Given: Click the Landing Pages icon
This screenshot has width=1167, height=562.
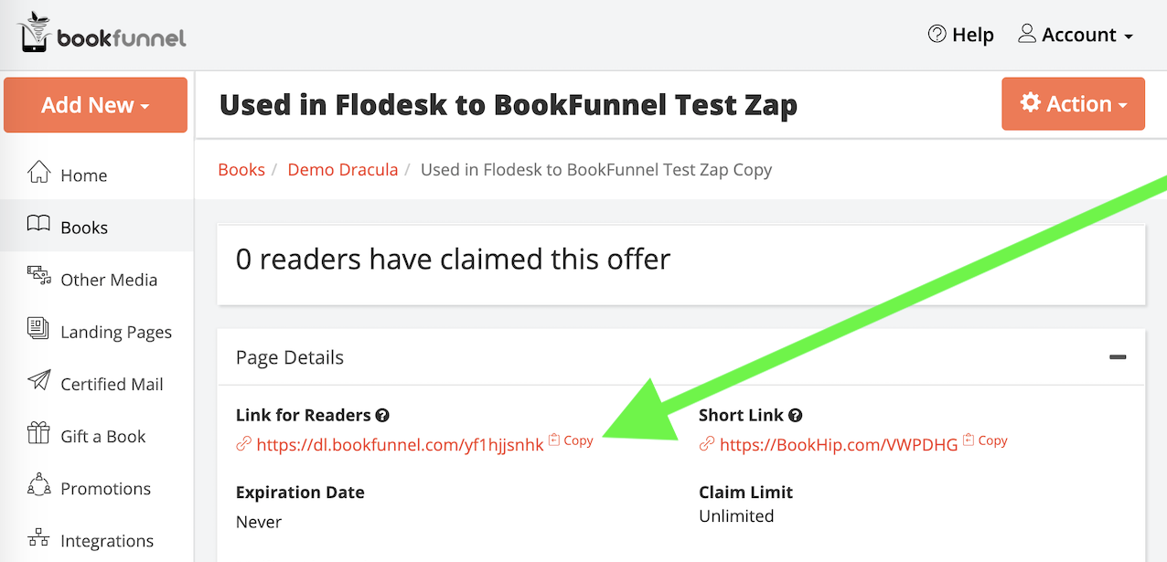Looking at the screenshot, I should tap(38, 330).
